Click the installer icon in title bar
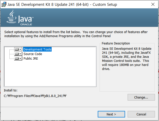Screen dimensions: 159x121 click(4, 5)
